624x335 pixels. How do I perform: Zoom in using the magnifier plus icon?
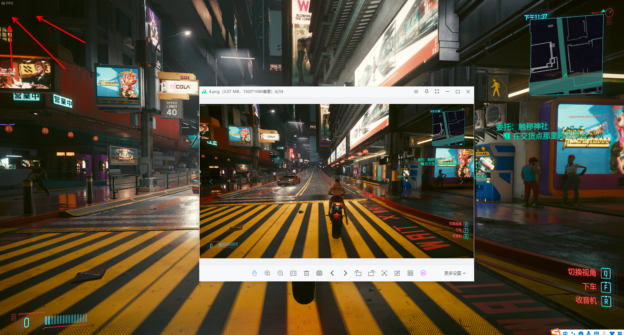point(267,273)
